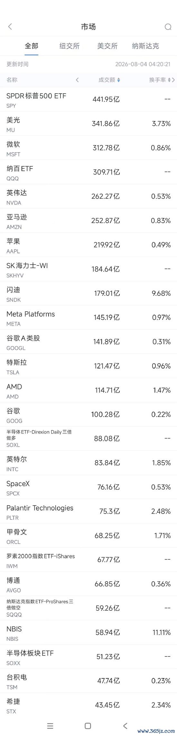177x736 pixels.
Task: Sort by 换手率 column arrows
Action: click(169, 80)
